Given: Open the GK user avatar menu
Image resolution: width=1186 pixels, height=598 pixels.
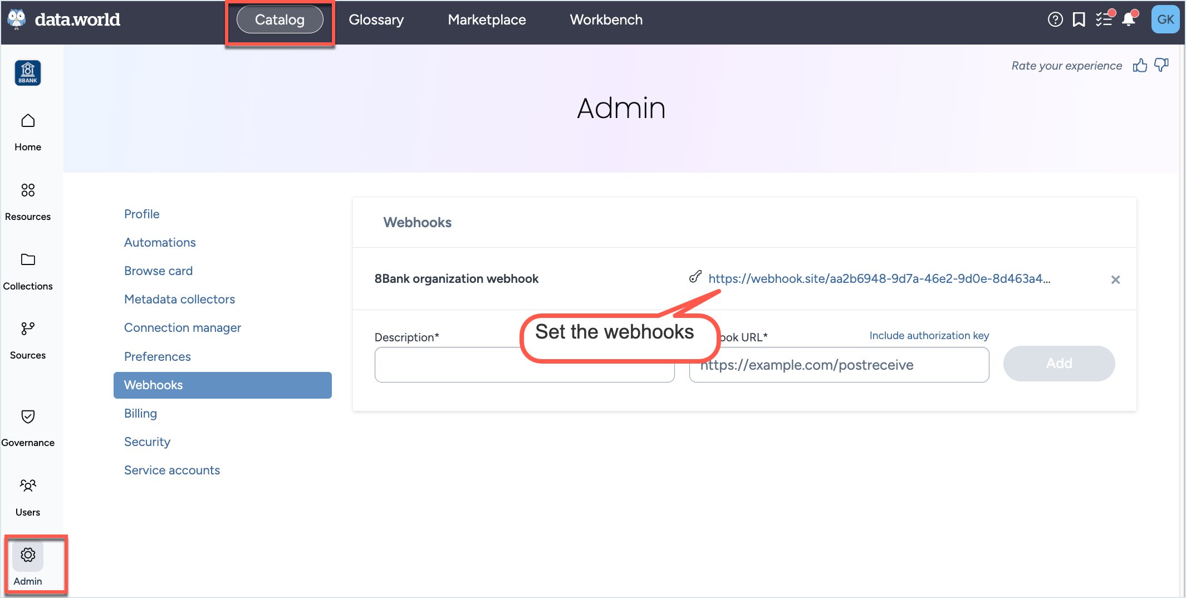Looking at the screenshot, I should pyautogui.click(x=1165, y=20).
